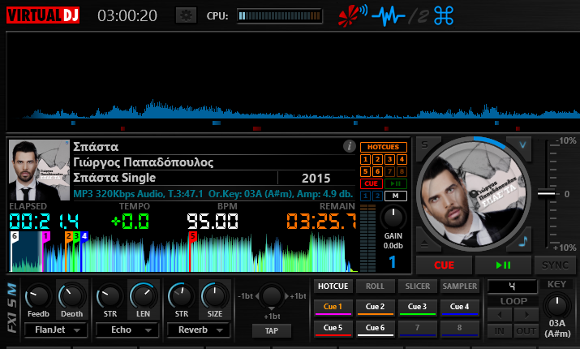
Task: Click the GAIN knob
Action: [x=393, y=218]
